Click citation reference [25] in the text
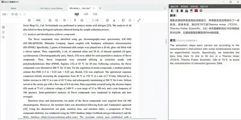Viewport: 241px width, 120px height. click(25, 109)
